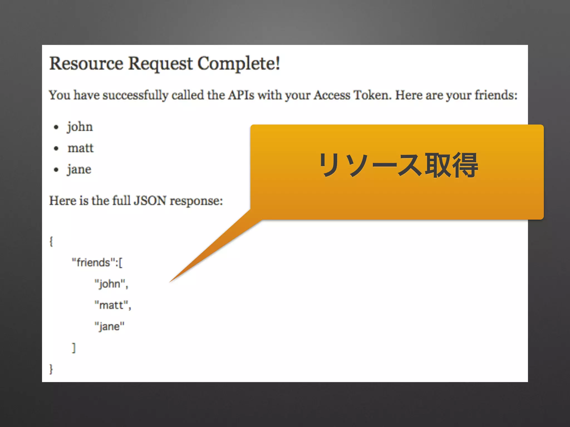Click 'Here are your friends:' sentence ending
570x427 pixels.
[456, 95]
